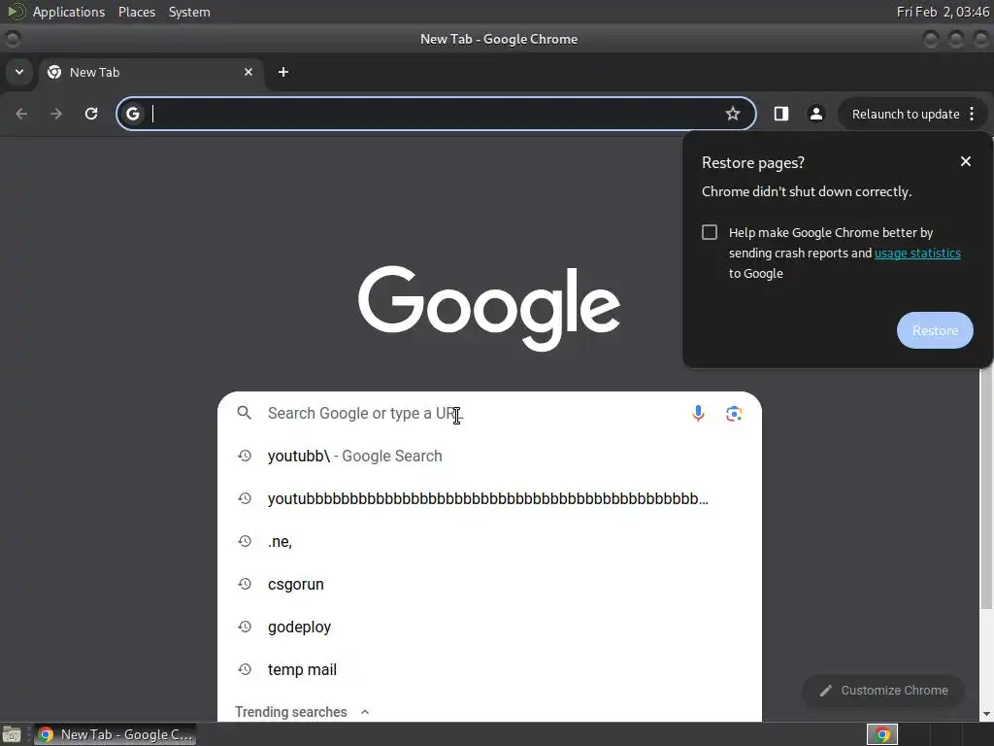The image size is (994, 746).
Task: Open Chrome's three-dot menu
Action: point(972,114)
